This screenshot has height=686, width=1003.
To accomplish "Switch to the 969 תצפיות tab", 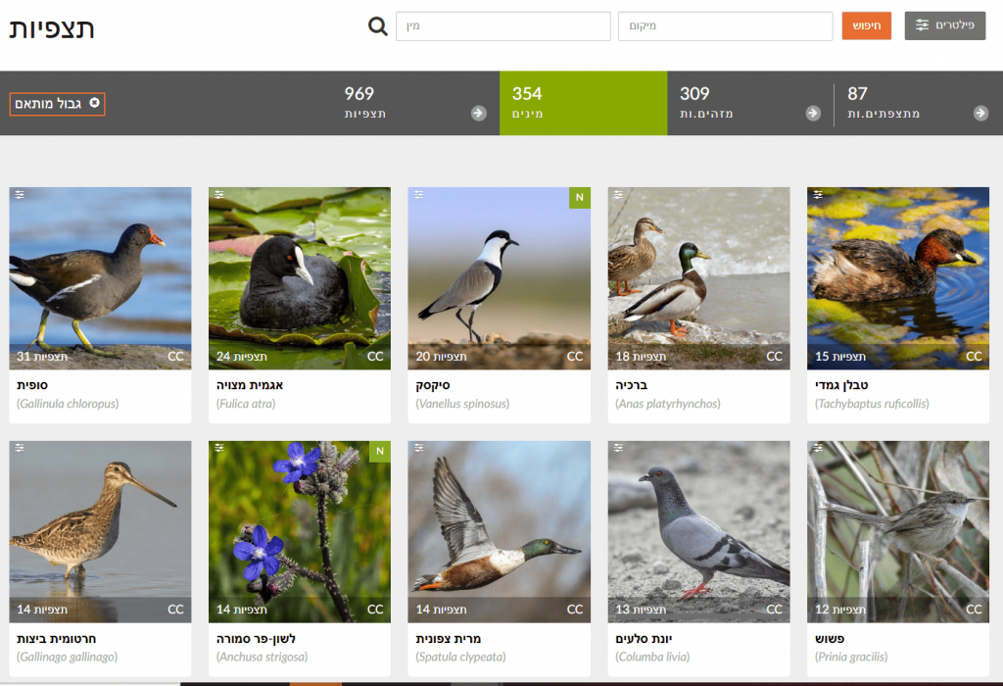I will pyautogui.click(x=364, y=103).
